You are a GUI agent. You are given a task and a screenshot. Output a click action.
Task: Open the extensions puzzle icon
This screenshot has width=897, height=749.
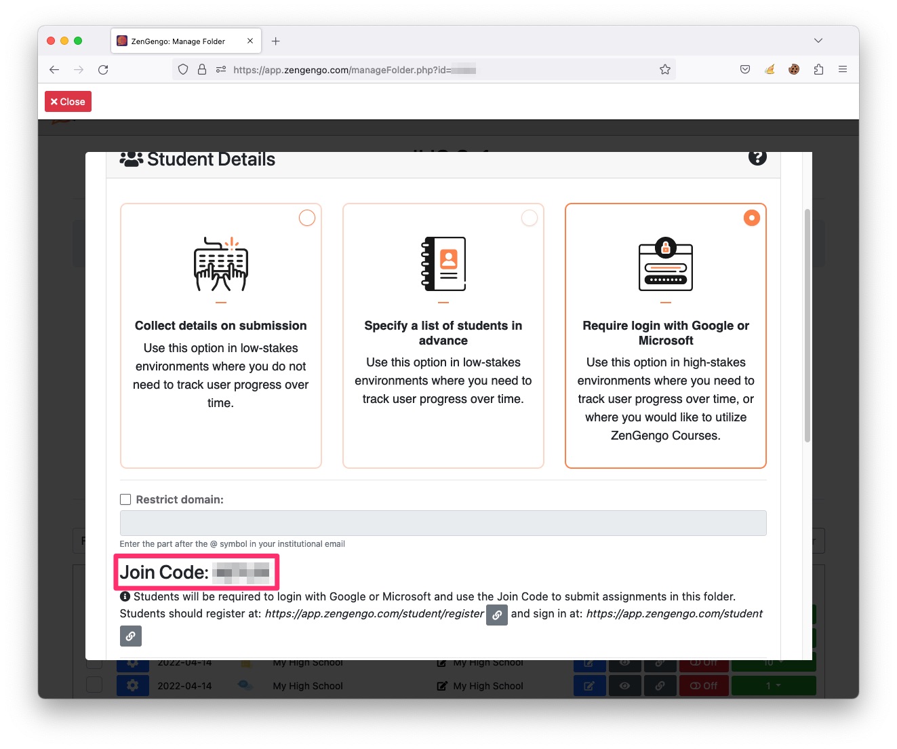818,69
